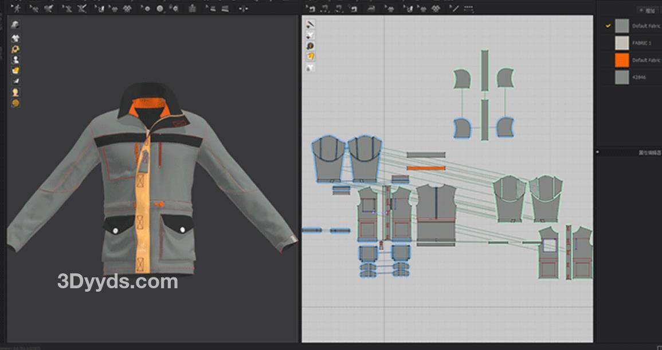Open the white shirt icon flyout in 2D sidebar
Viewport: 662px width, 350px height.
coord(310,67)
